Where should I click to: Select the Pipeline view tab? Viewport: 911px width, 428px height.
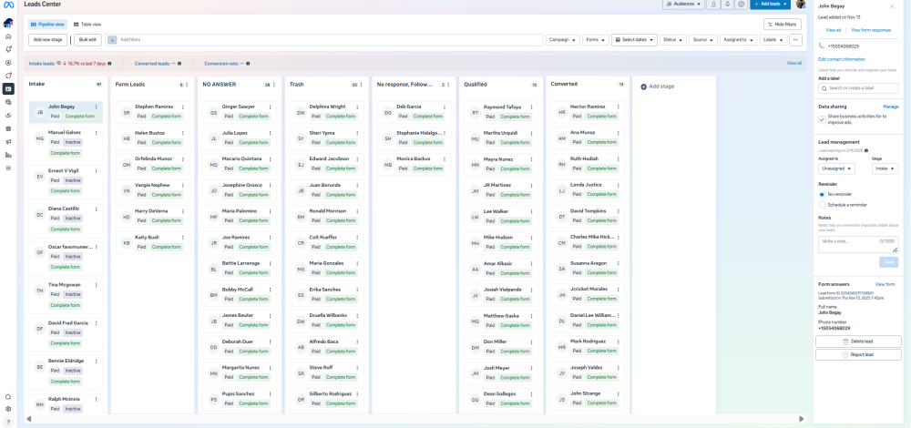(46, 25)
